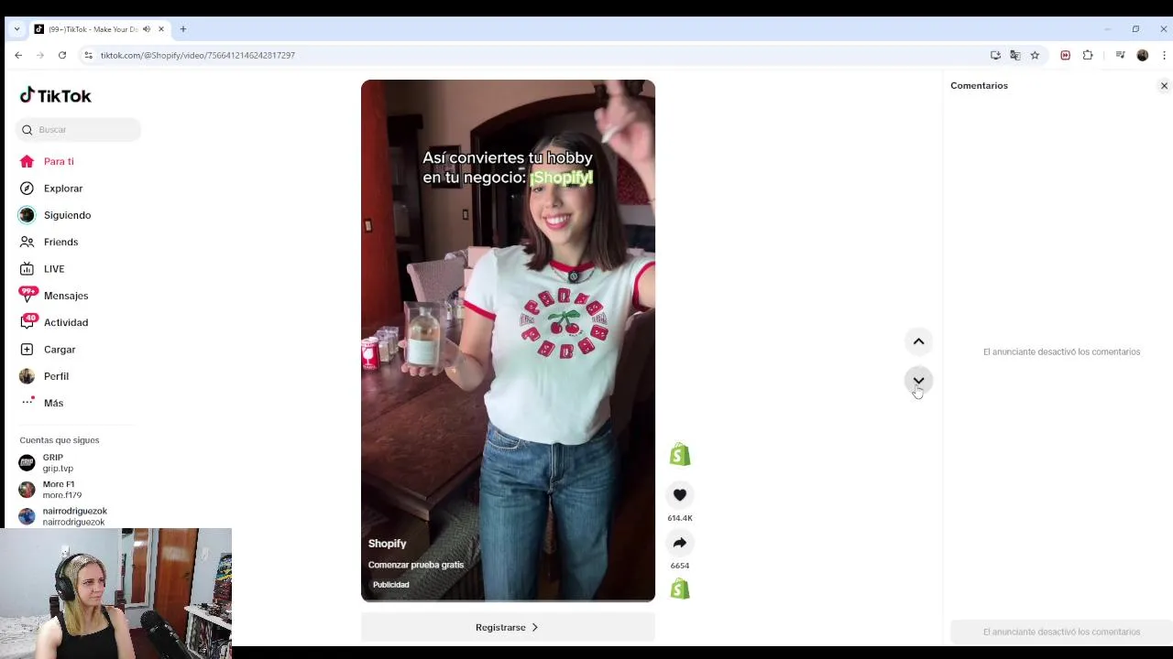
Task: Open the Actividad notifications
Action: click(66, 322)
